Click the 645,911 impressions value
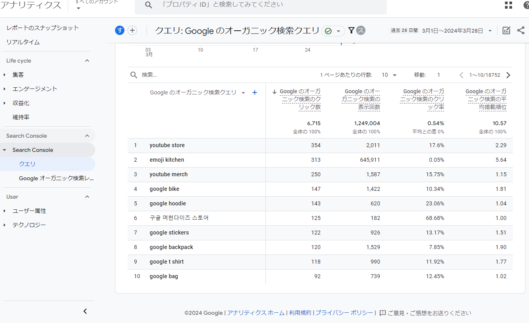Viewport: 529px width, 323px height. (370, 160)
